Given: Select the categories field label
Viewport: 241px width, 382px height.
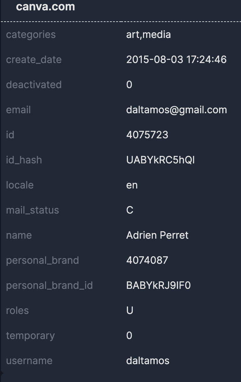Looking at the screenshot, I should coord(31,34).
